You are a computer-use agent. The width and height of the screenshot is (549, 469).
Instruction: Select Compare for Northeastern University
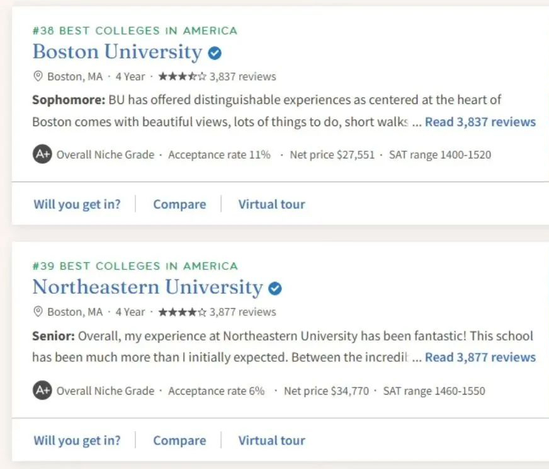179,440
